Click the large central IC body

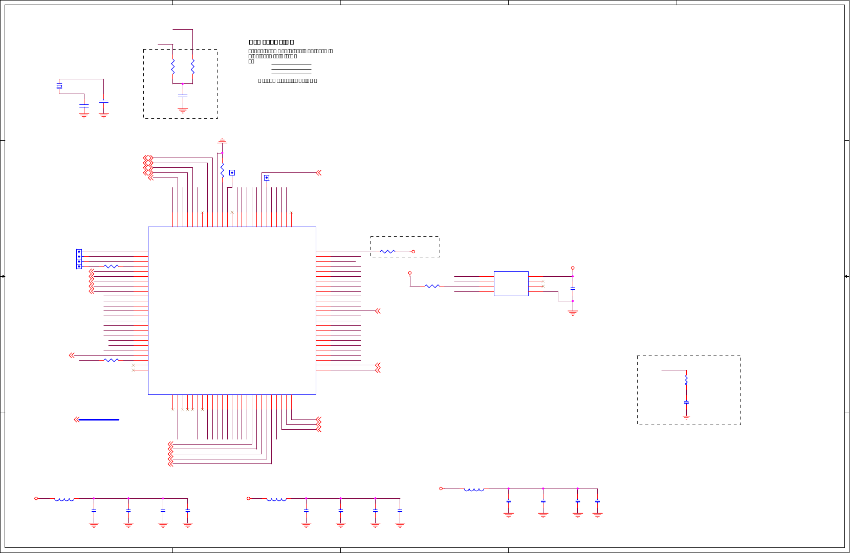tap(232, 311)
